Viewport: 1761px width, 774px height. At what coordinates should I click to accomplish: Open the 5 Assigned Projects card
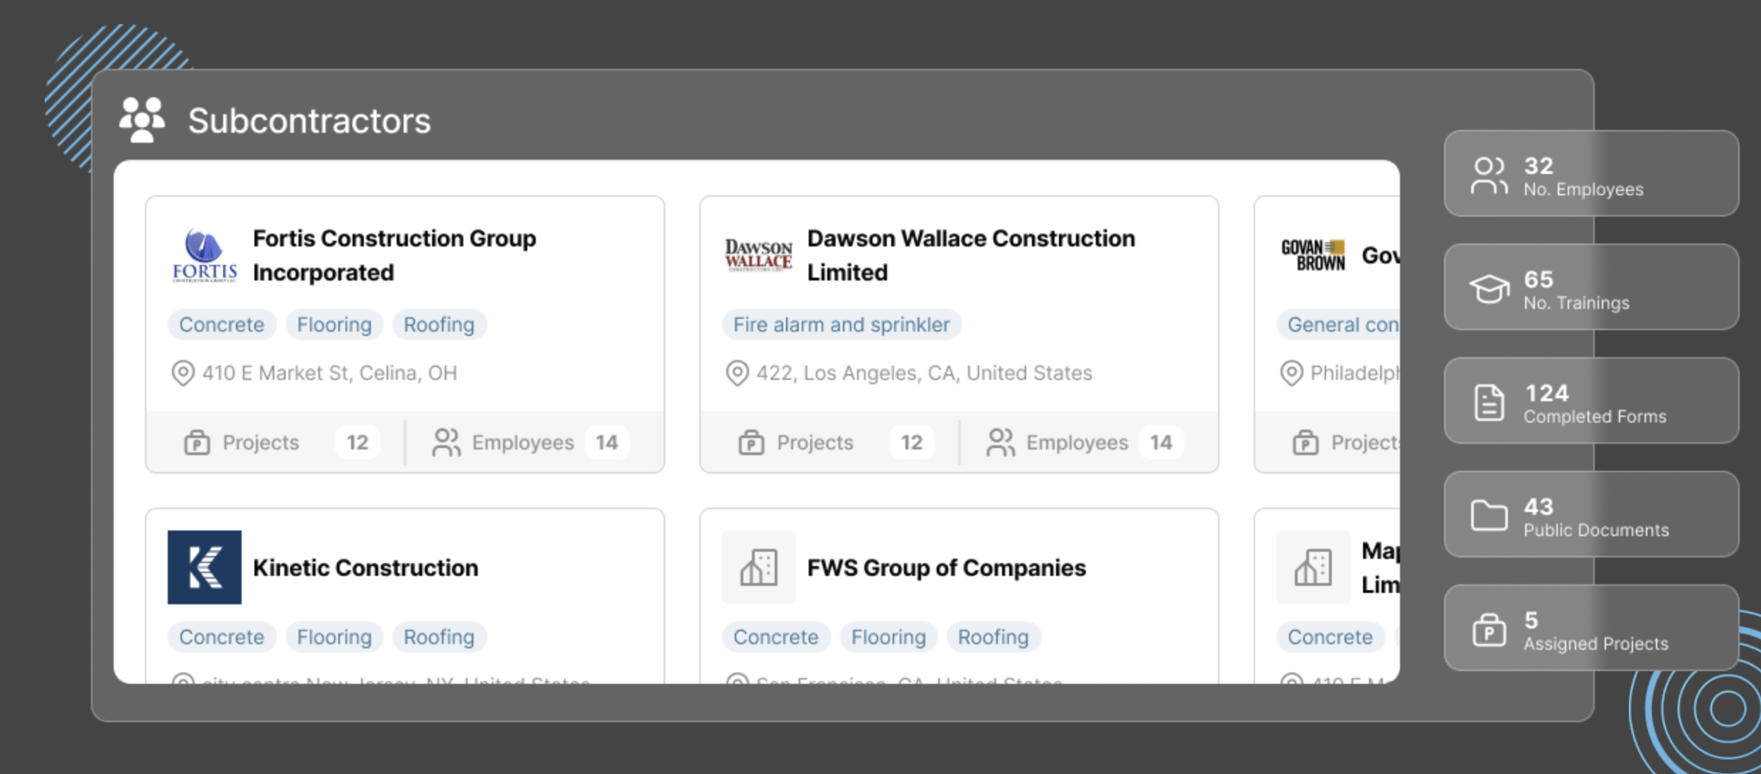(1590, 628)
